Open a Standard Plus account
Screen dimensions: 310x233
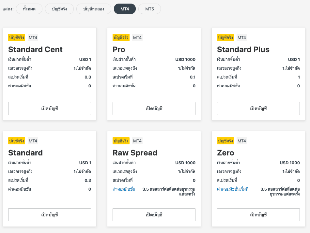(x=258, y=109)
